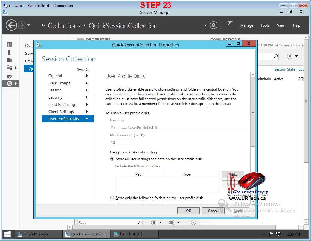Select the Dashboard icon in sidebar

point(10,45)
